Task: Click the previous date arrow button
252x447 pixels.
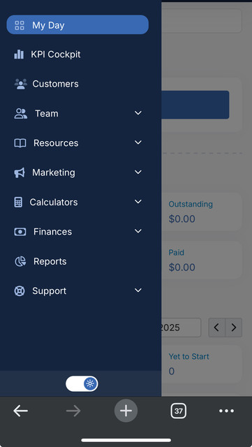Action: [216, 328]
